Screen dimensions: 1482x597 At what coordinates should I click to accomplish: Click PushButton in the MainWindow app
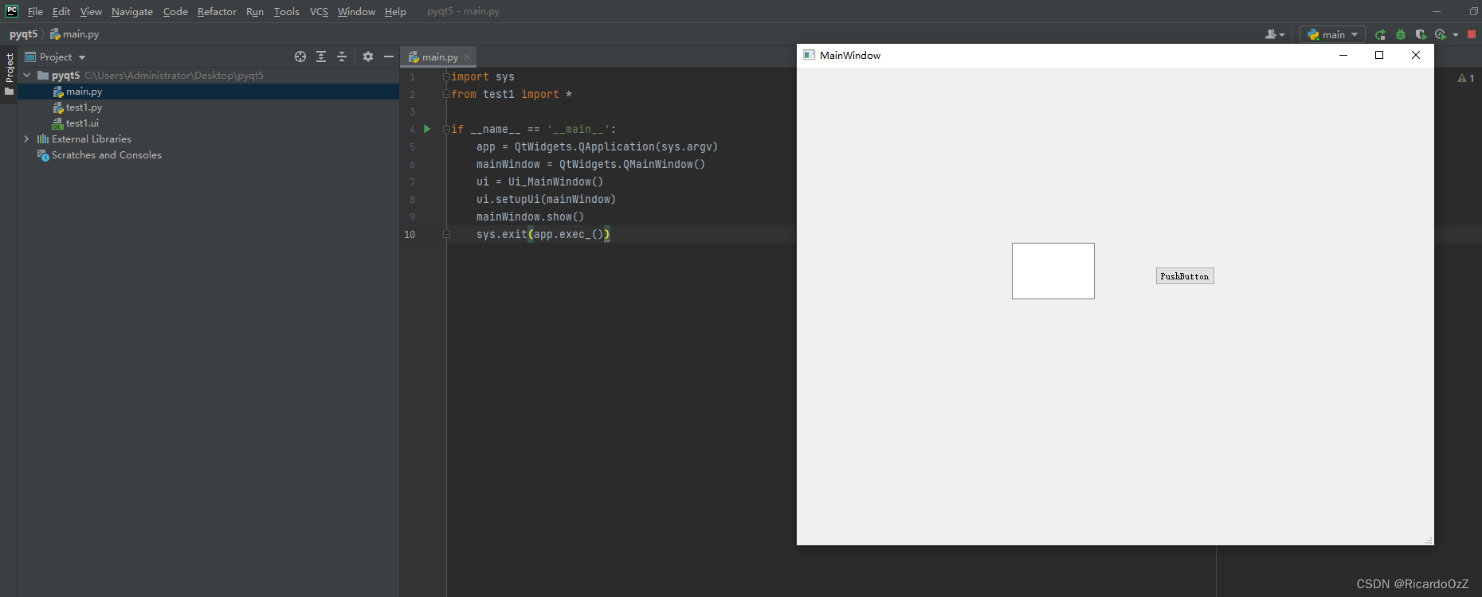1185,276
